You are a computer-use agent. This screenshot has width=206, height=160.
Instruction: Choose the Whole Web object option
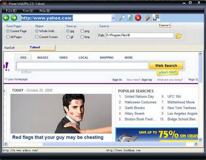45,31
